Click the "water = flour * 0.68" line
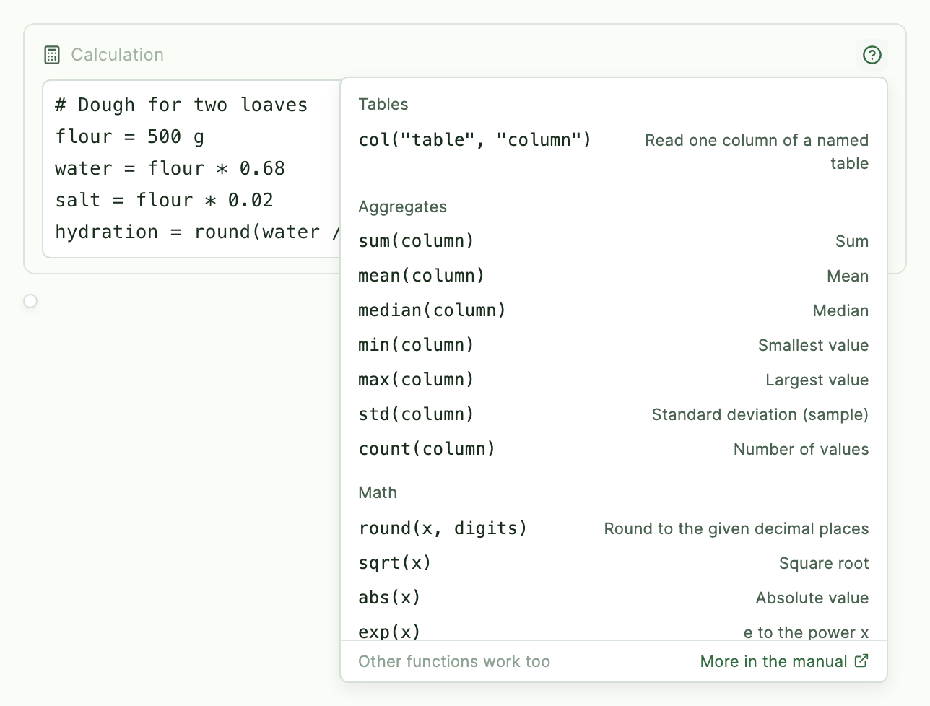The height and width of the screenshot is (706, 930). [170, 169]
